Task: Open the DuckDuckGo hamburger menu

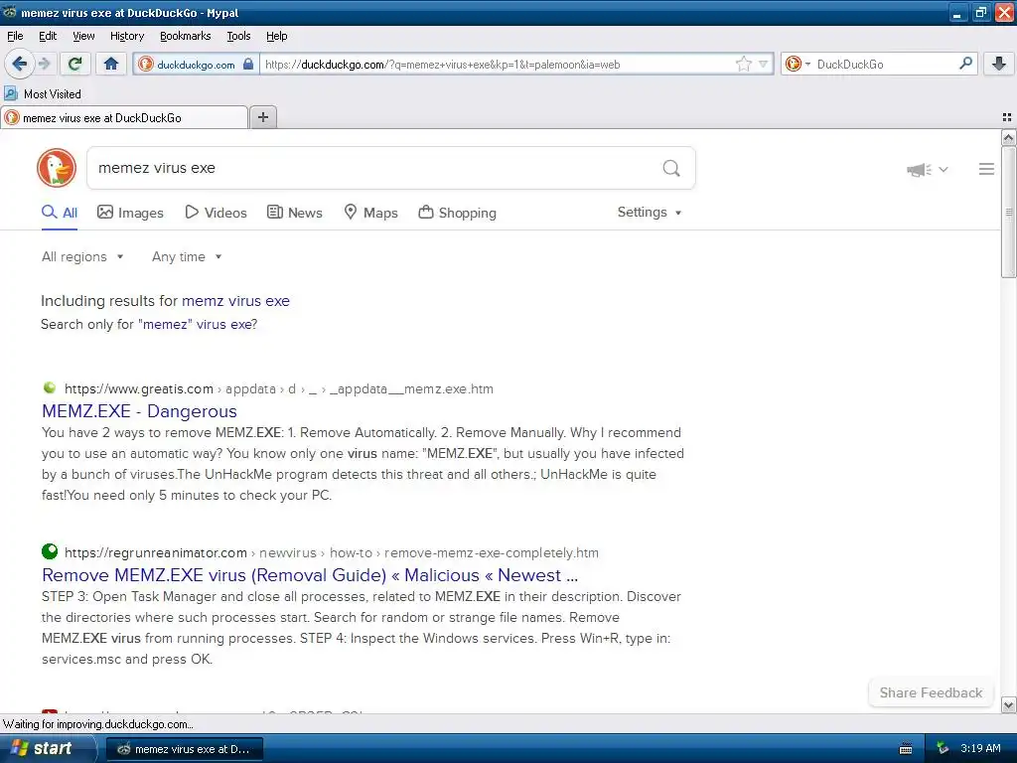Action: [x=986, y=169]
